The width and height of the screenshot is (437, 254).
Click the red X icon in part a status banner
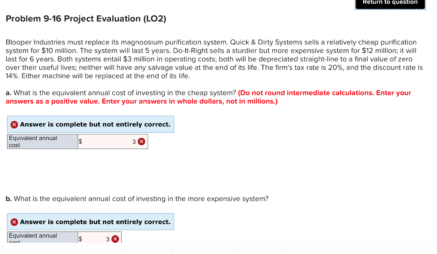[13, 124]
